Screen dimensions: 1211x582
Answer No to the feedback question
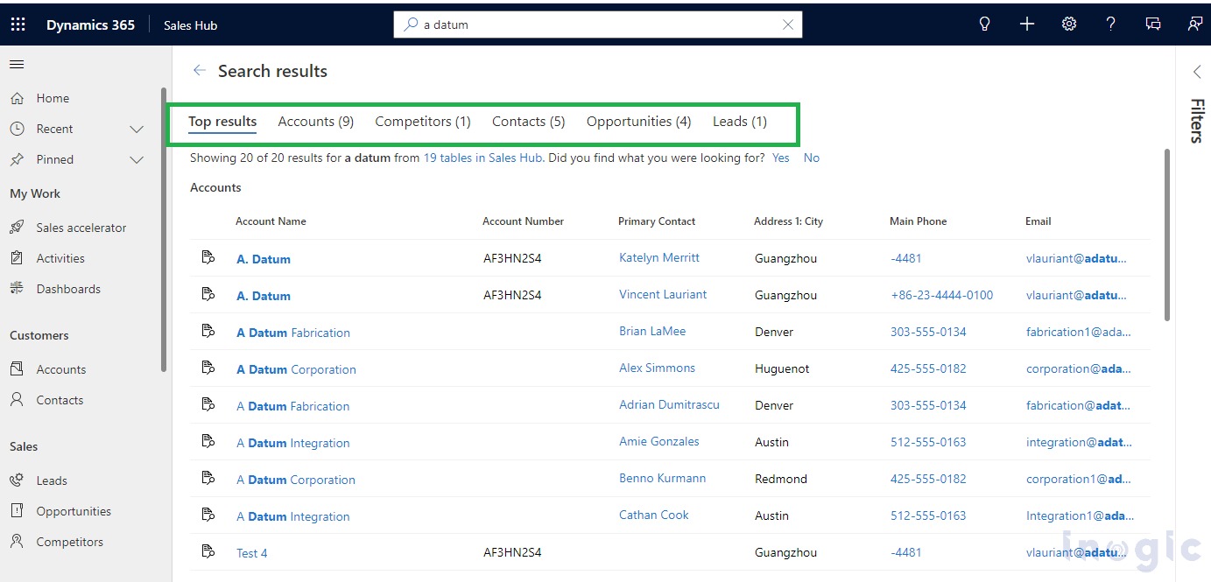tap(812, 158)
